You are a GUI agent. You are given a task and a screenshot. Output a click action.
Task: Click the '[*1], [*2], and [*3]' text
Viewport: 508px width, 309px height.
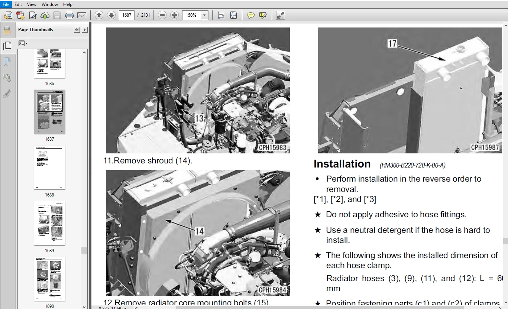pos(345,199)
